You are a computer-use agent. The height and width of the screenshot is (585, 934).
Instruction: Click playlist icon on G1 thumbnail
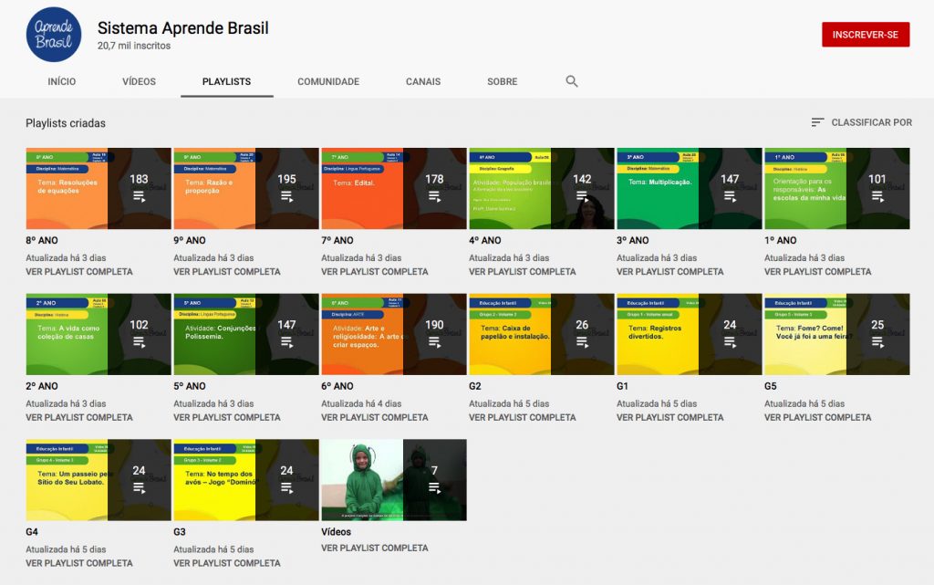[730, 342]
